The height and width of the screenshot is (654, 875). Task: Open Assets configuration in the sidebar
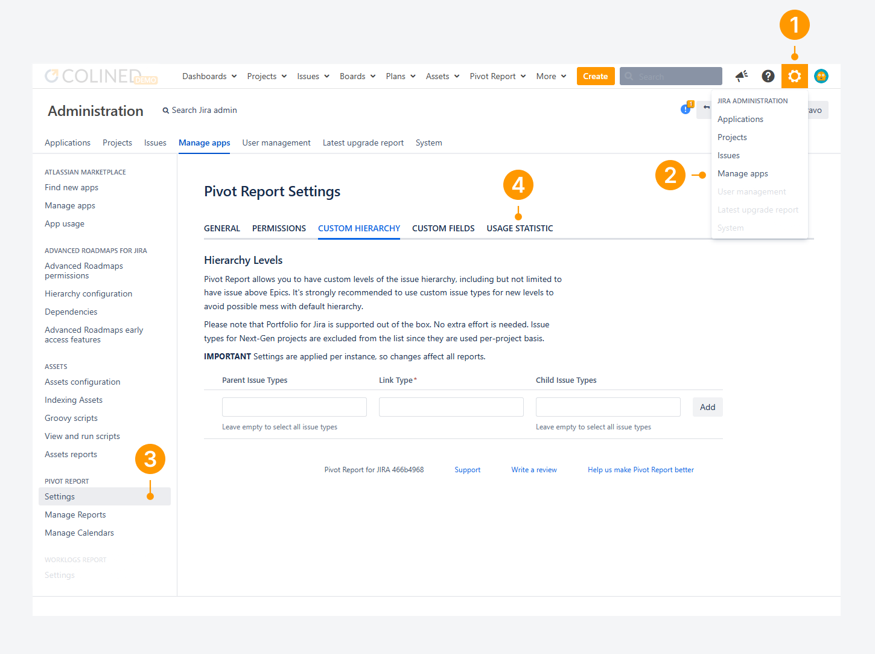click(83, 382)
